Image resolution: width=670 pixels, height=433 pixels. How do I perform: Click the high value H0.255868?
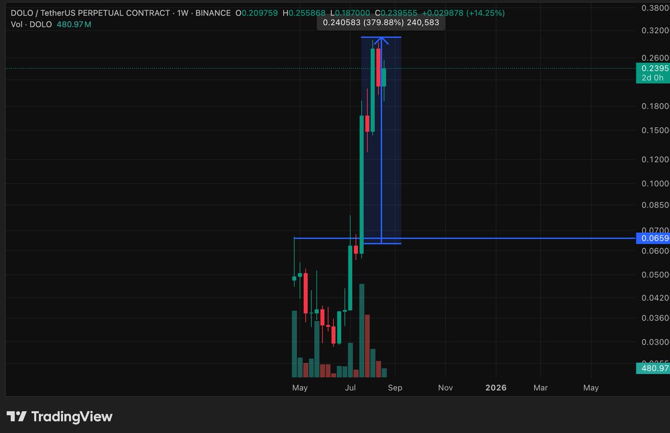tap(304, 12)
